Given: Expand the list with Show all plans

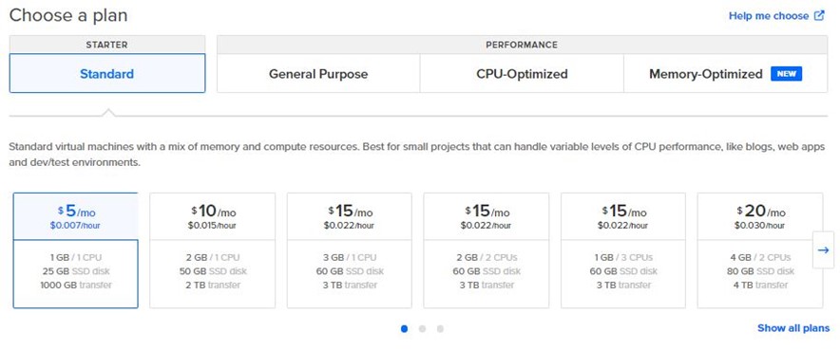Looking at the screenshot, I should click(x=793, y=328).
